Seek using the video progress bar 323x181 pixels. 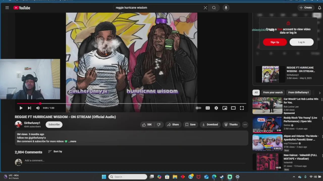coord(131,103)
